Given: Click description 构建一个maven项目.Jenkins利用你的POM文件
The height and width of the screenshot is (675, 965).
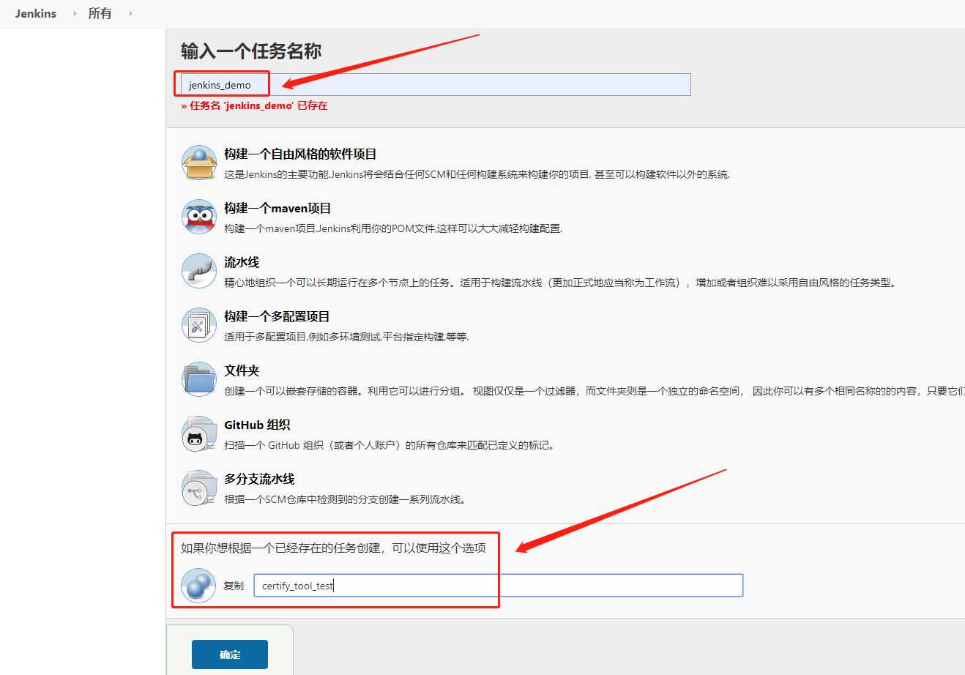Looking at the screenshot, I should click(x=393, y=228).
